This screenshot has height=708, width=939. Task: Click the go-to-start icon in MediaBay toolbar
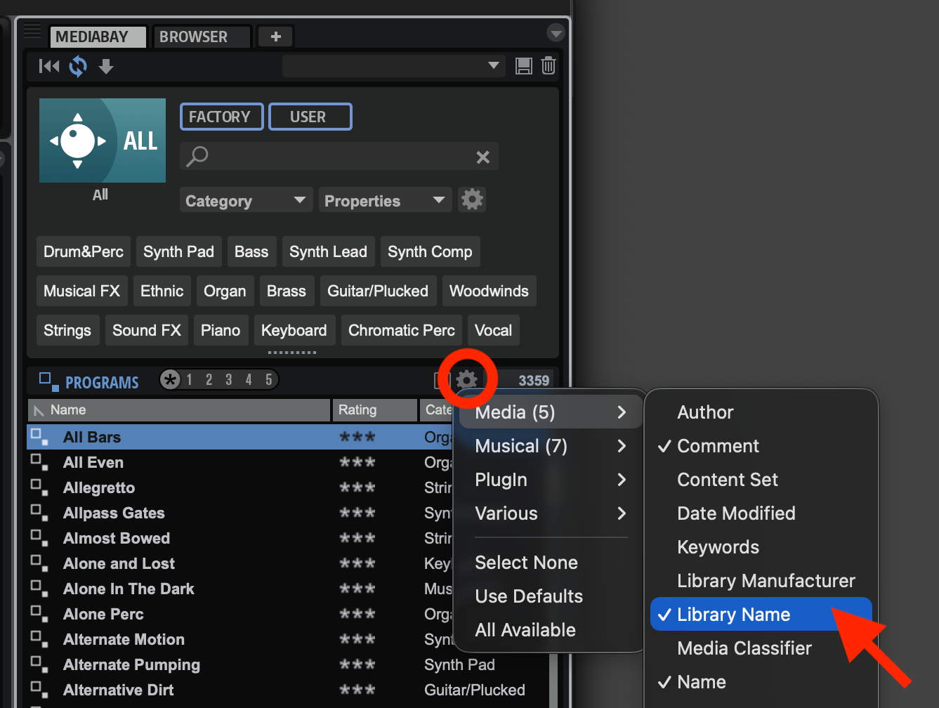tap(48, 66)
